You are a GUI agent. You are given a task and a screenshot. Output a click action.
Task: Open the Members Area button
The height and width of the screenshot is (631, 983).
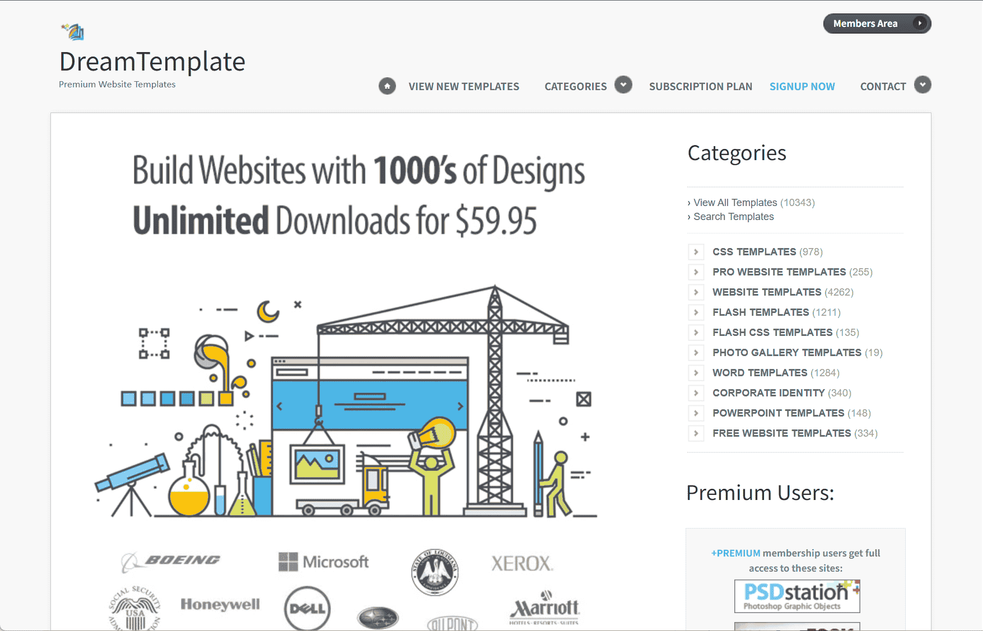[877, 24]
